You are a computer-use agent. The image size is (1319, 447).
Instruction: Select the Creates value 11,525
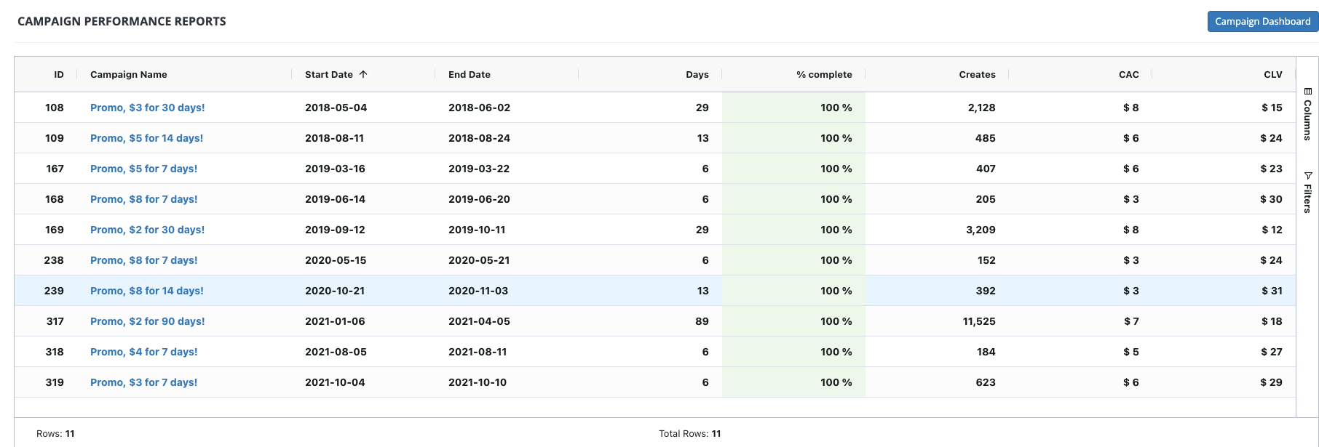click(x=979, y=321)
